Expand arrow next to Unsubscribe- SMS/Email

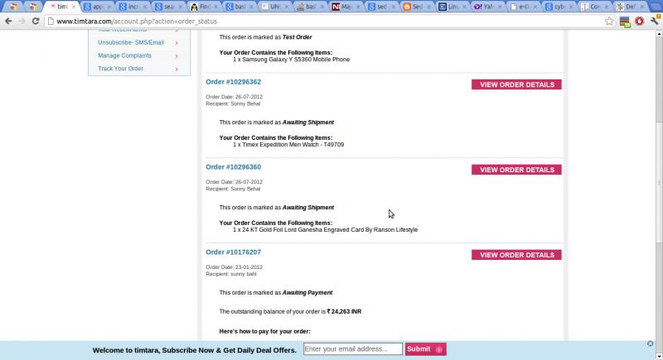pos(177,43)
